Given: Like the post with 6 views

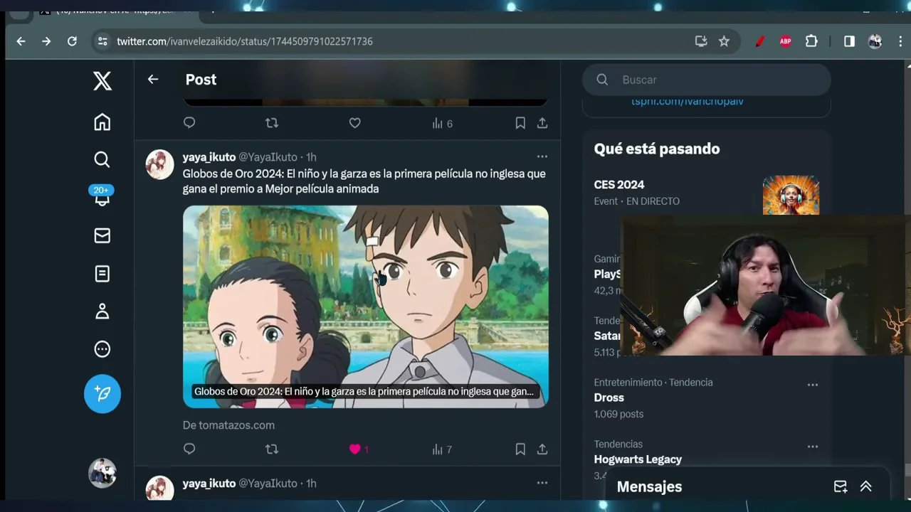Looking at the screenshot, I should pyautogui.click(x=354, y=123).
